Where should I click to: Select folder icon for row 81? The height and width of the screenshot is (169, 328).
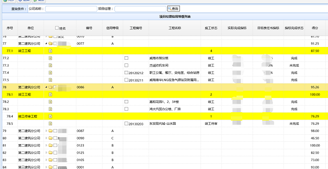coord(50,146)
